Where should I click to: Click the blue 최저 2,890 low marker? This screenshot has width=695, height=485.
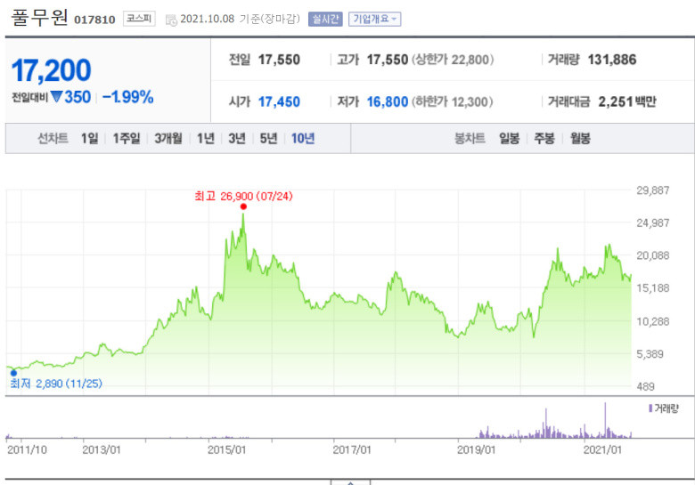(x=13, y=373)
